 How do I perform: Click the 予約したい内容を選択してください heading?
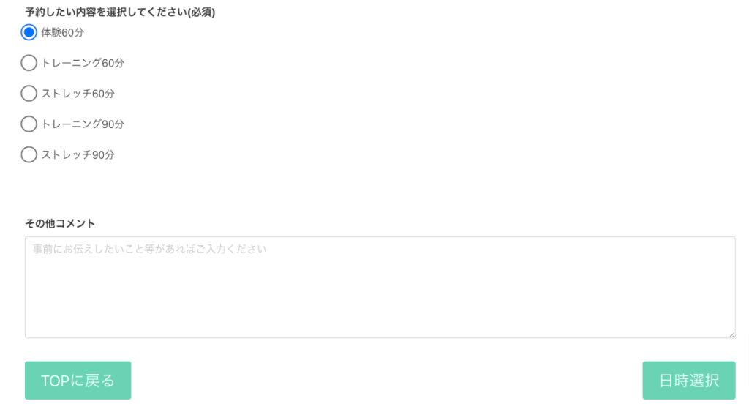(106, 12)
